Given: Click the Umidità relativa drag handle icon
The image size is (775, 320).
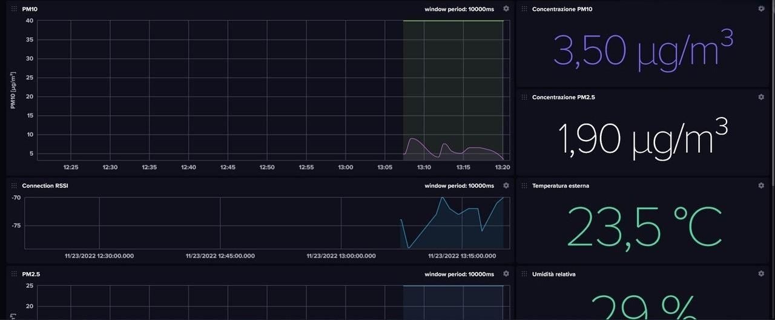Looking at the screenshot, I should pos(524,274).
